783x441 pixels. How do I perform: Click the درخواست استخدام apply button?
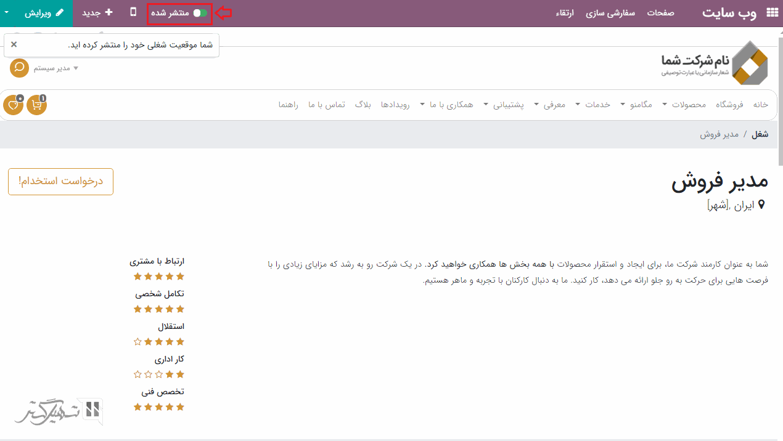click(x=60, y=182)
